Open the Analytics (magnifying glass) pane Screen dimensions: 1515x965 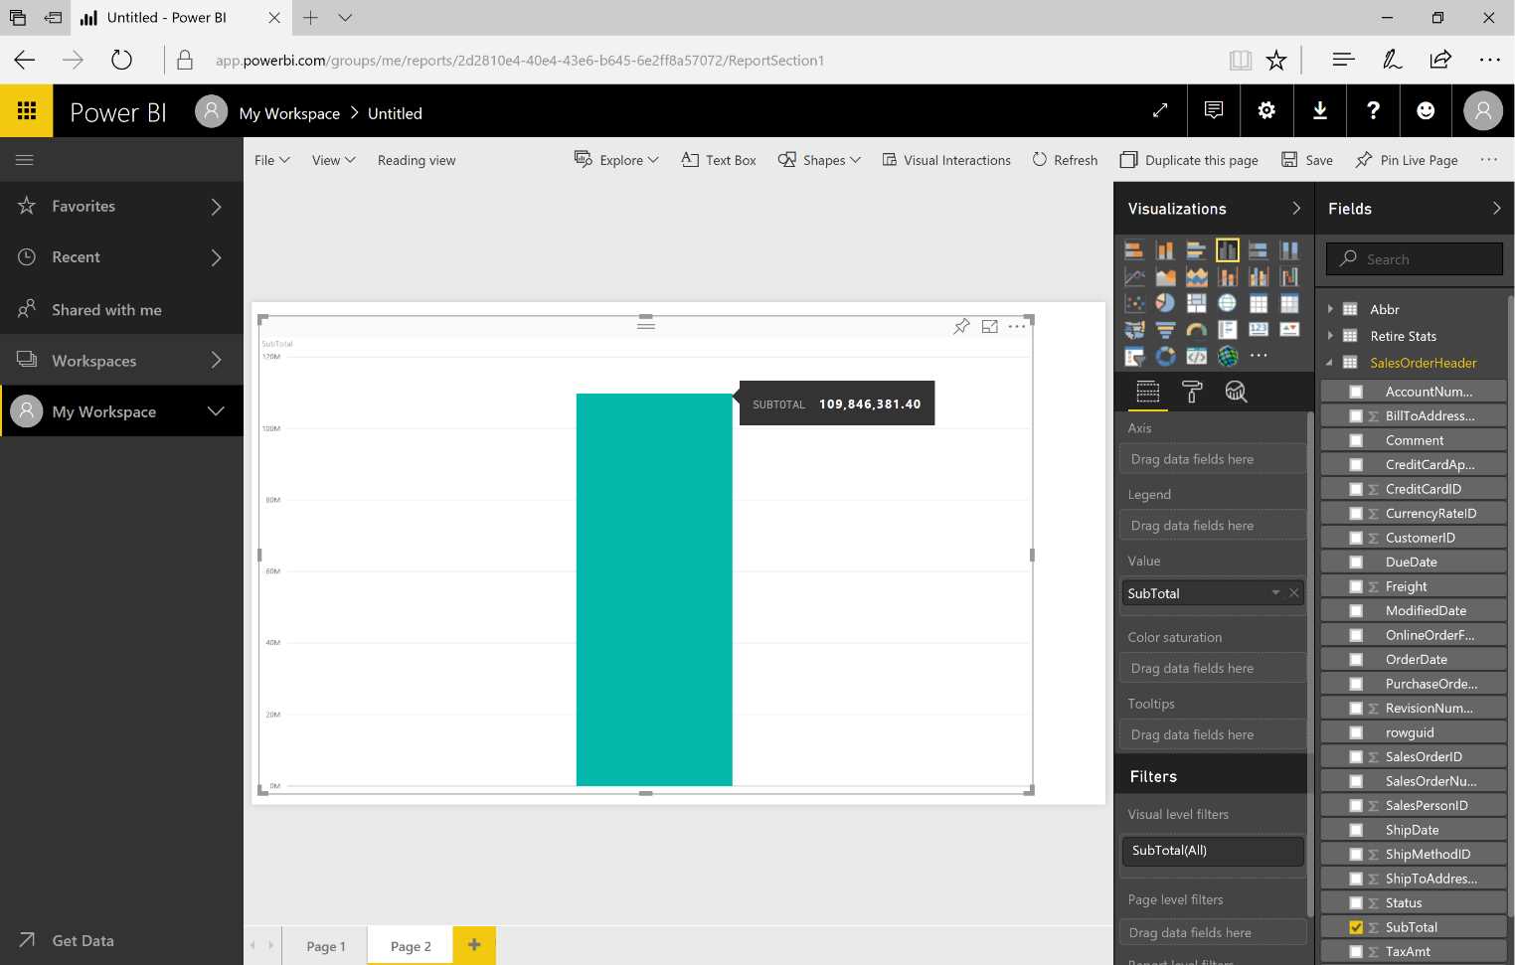(1236, 392)
